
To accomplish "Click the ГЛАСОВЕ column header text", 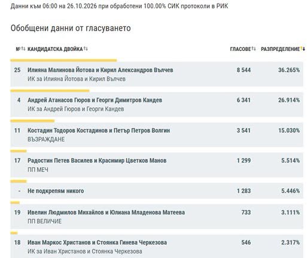I will point(241,49).
